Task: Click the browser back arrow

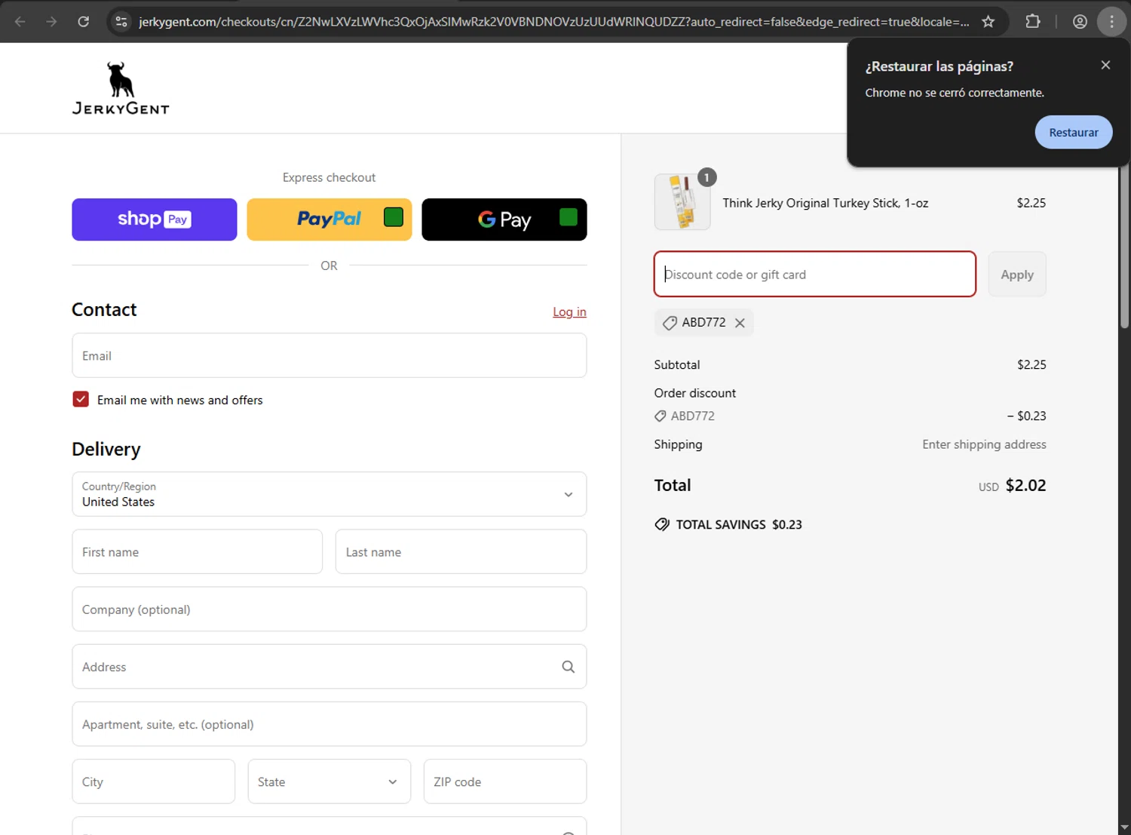Action: click(20, 21)
